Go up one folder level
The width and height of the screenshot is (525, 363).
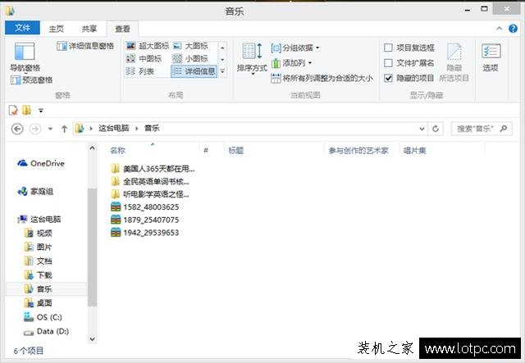pyautogui.click(x=64, y=129)
